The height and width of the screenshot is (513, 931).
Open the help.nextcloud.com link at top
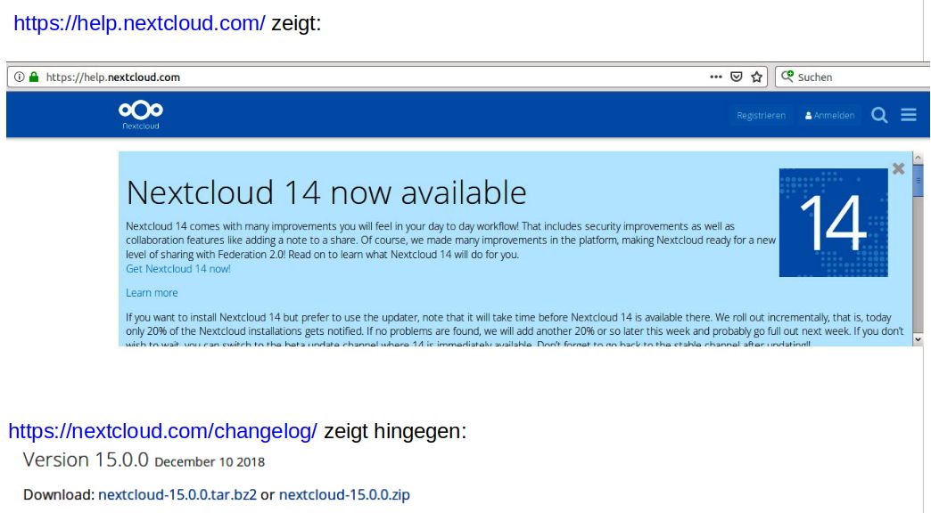139,23
